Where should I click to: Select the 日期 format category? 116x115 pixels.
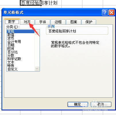pos(11,45)
